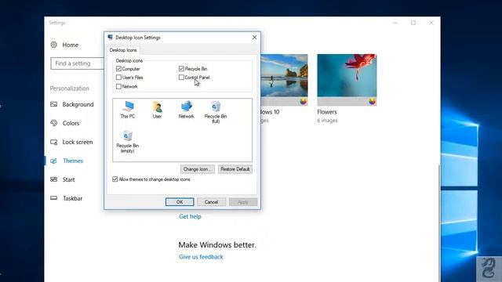The width and height of the screenshot is (502, 282).
Task: Close the Desktop Icon Settings dialog
Action: 254,38
